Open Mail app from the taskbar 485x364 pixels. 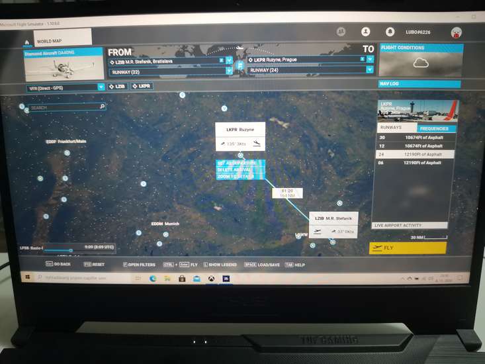point(197,279)
